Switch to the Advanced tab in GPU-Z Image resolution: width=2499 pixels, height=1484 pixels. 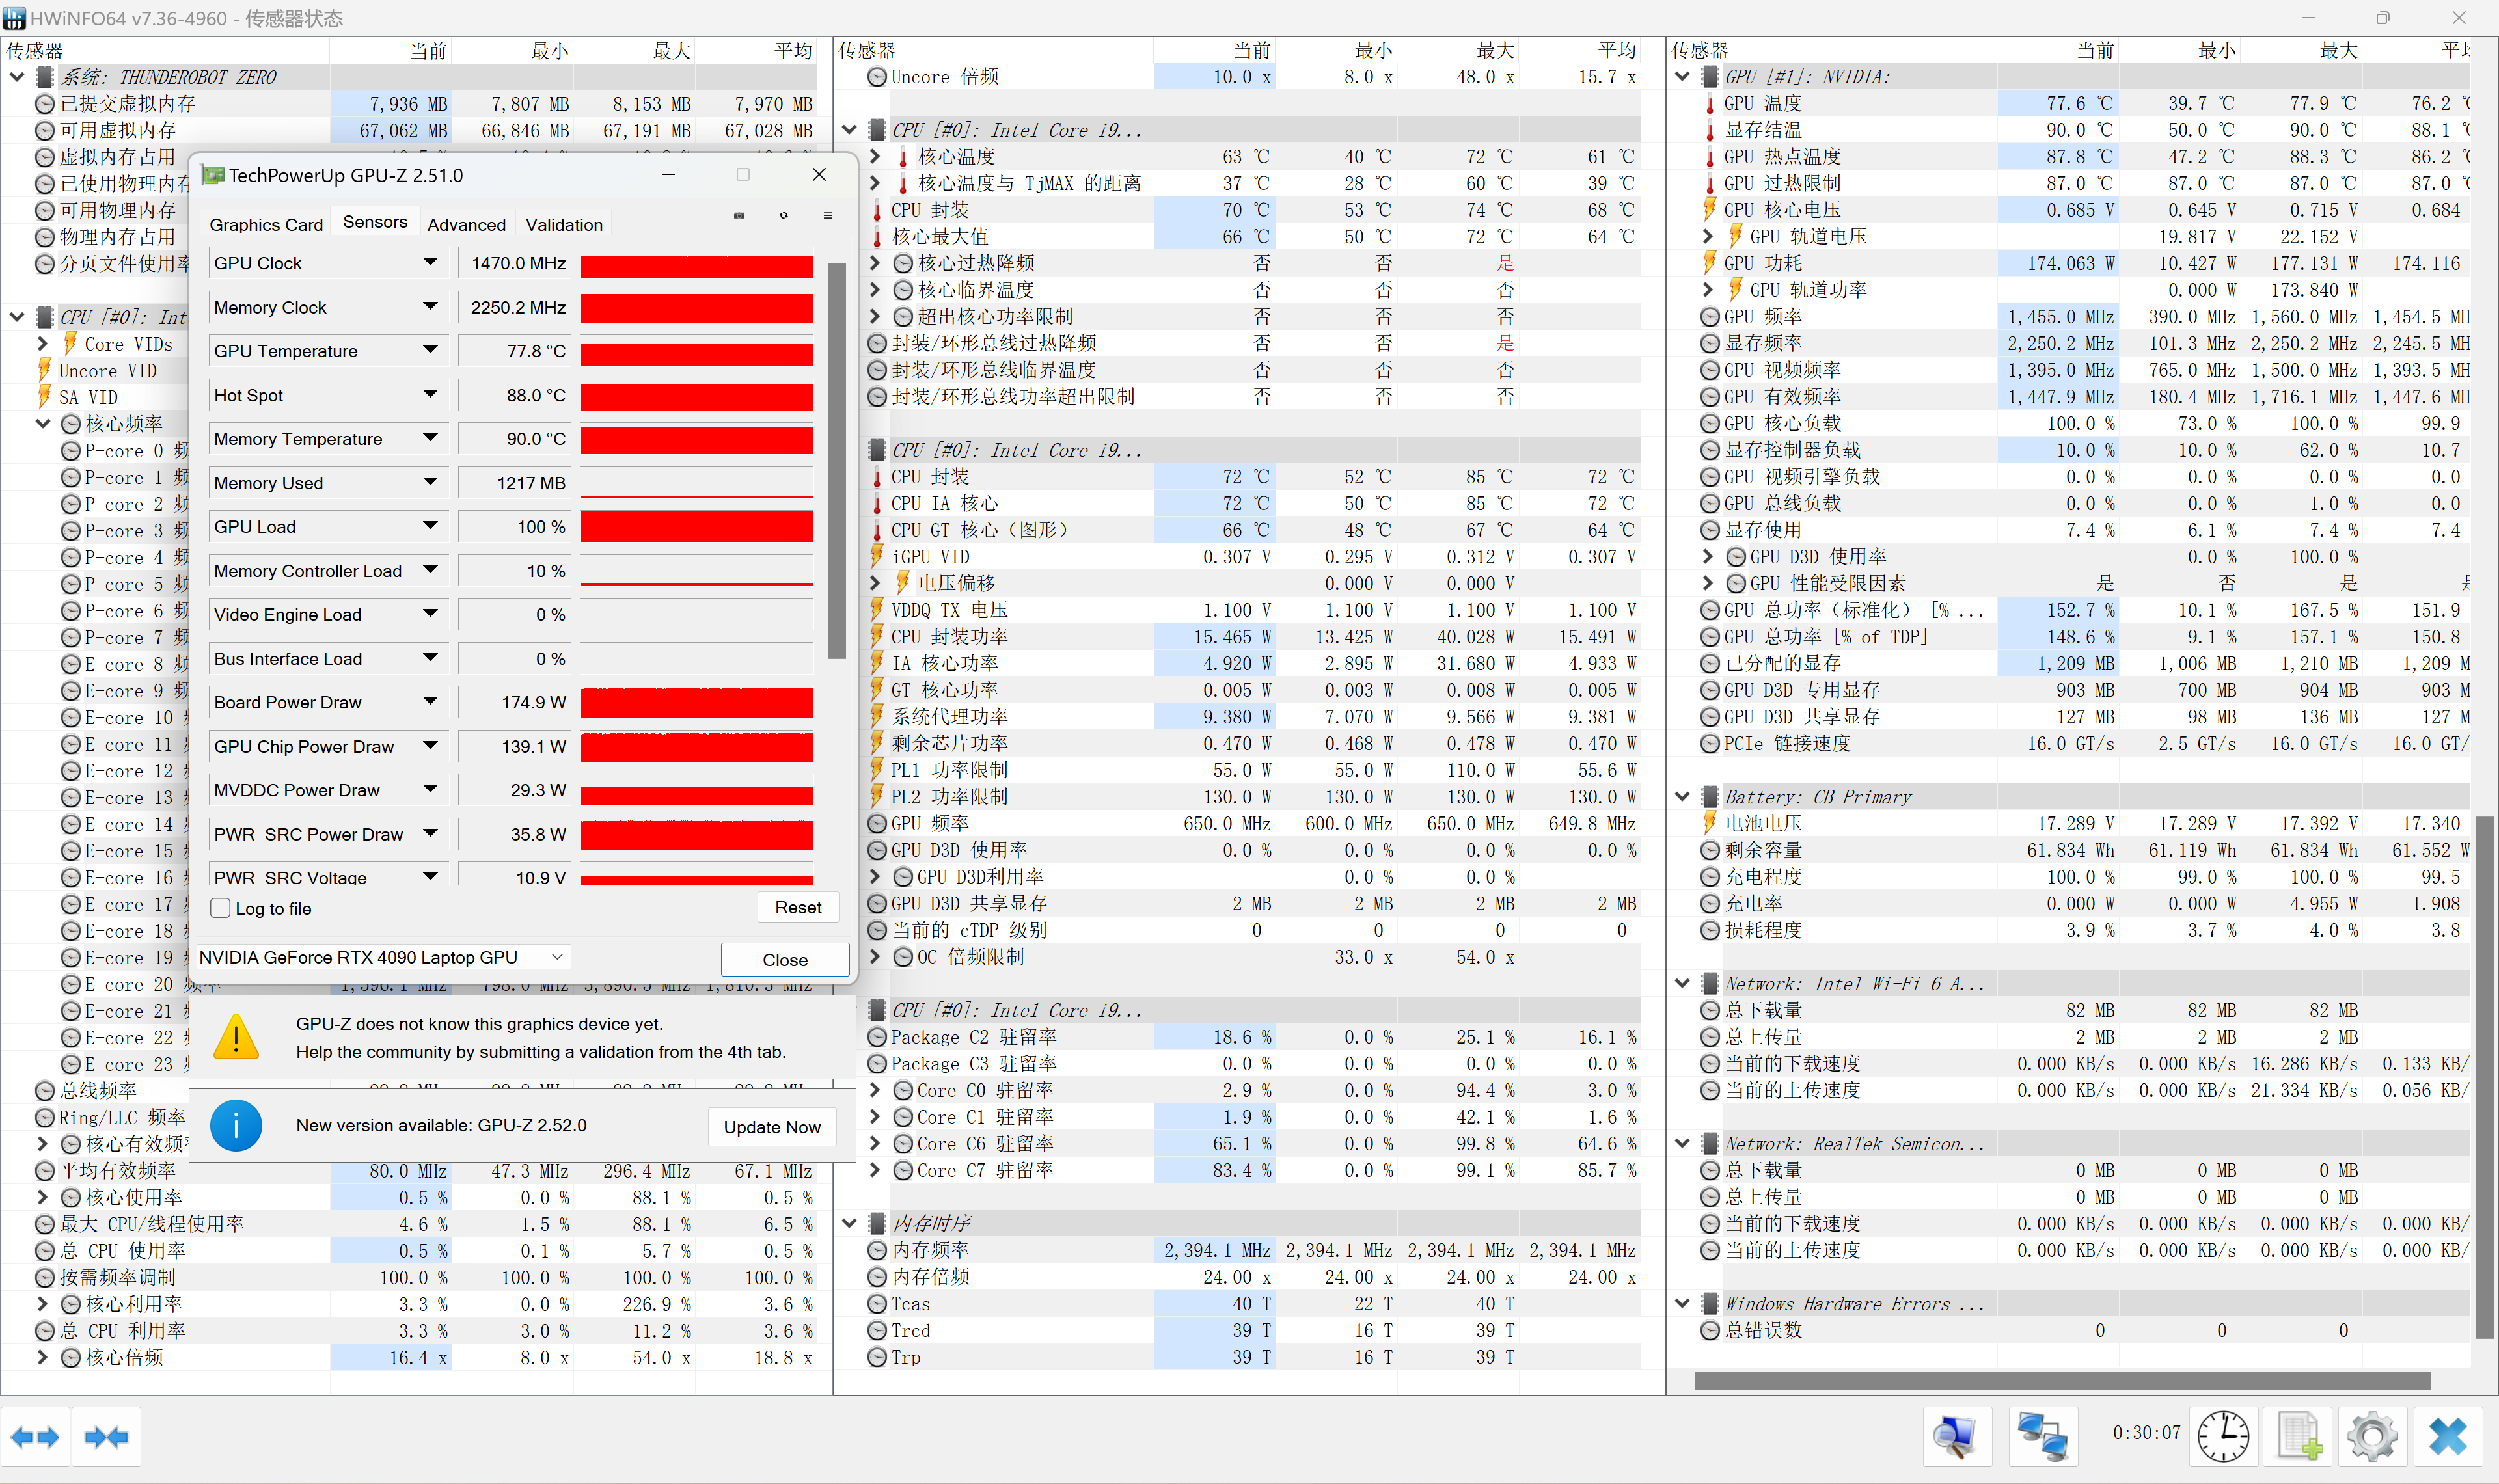coord(466,224)
